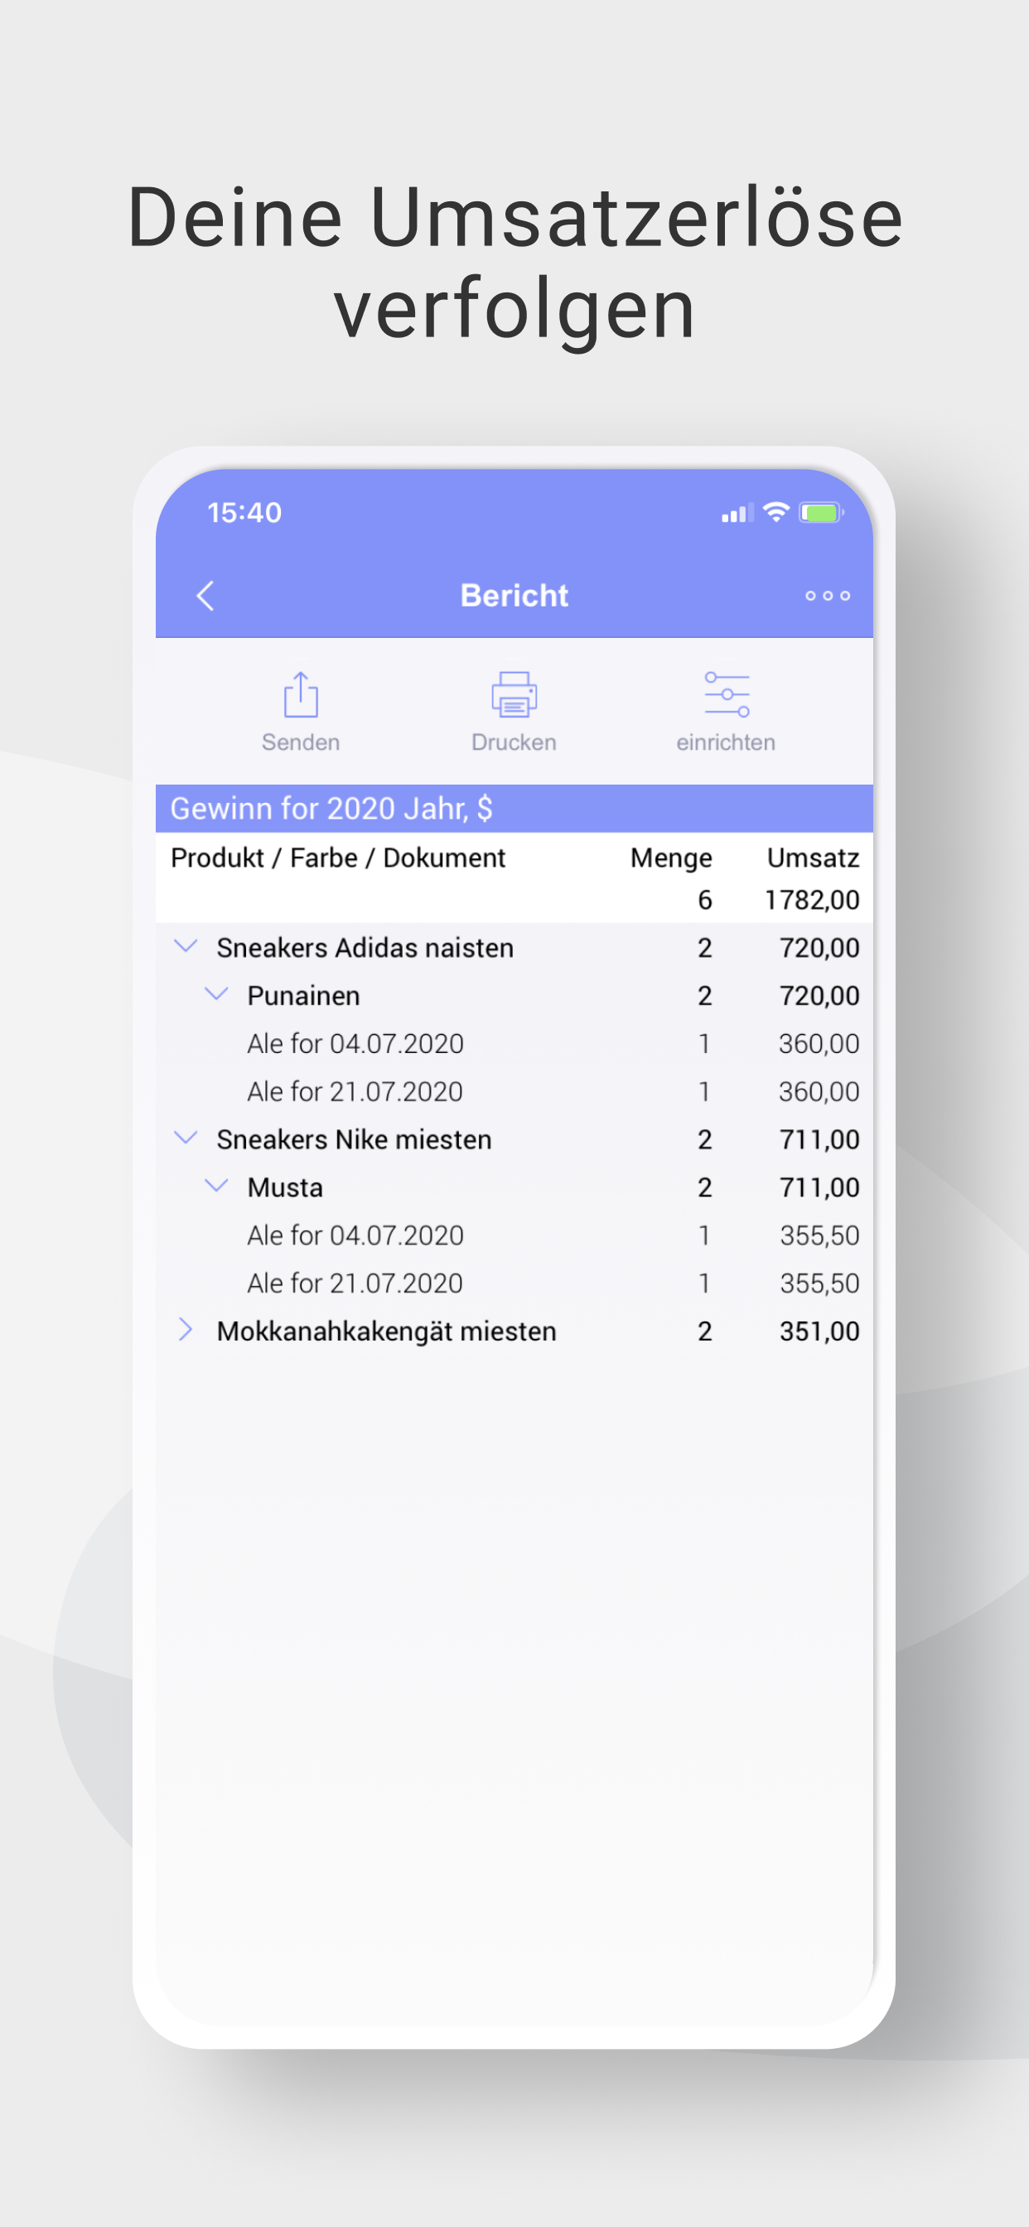The image size is (1029, 2227).
Task: Open 'Ale for 04.07.2020' under Punainen
Action: [x=514, y=1043]
